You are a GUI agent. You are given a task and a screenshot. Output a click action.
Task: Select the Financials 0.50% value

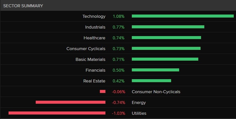pos(119,70)
